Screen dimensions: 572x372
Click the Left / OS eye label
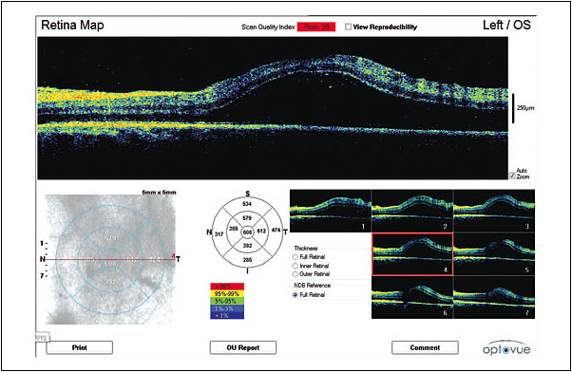click(506, 25)
